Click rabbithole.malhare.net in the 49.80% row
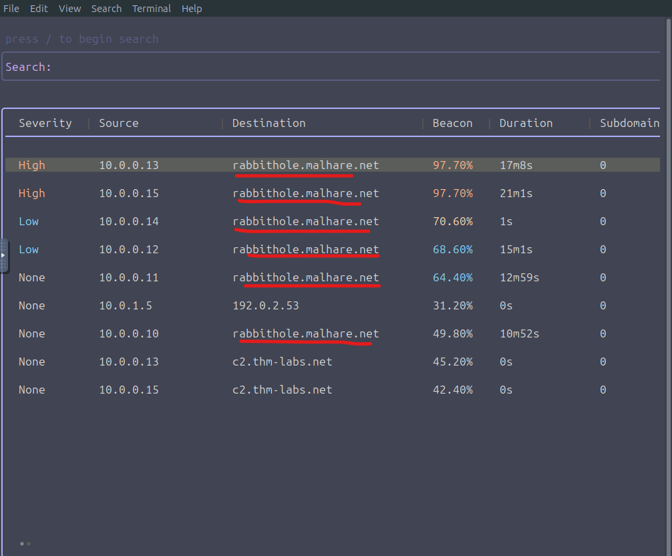Screen dimensions: 672x556 point(305,333)
